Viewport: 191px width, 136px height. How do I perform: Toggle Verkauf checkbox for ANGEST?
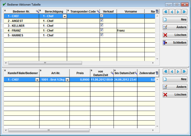[x=102, y=20]
